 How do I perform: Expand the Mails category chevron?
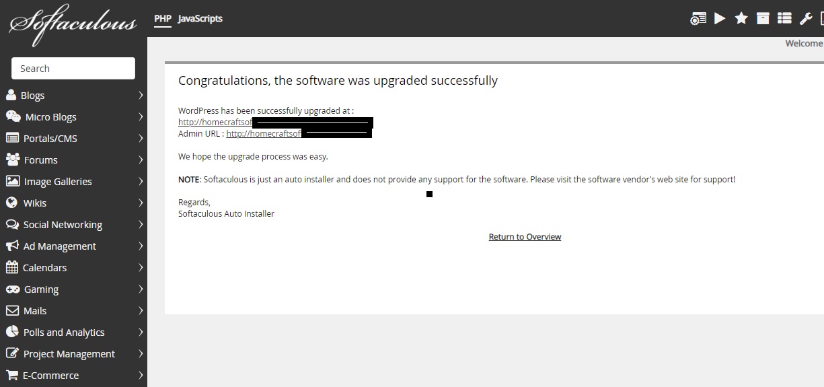[x=141, y=310]
